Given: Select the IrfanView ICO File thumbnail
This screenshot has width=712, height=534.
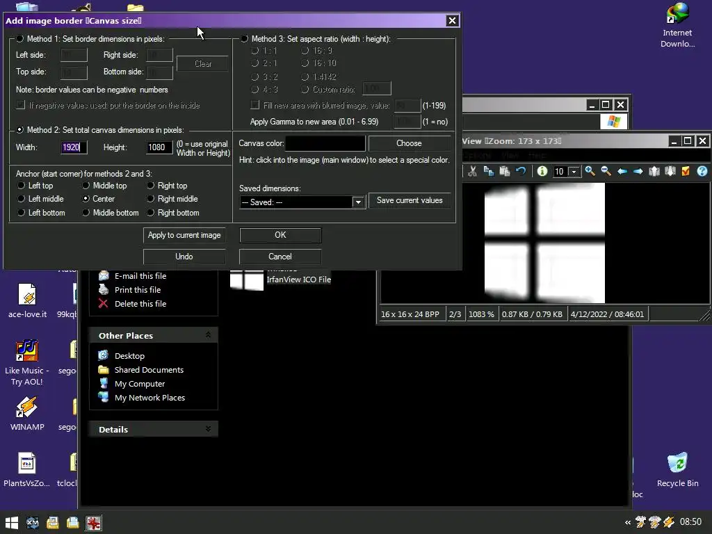Looking at the screenshot, I should pos(247,280).
